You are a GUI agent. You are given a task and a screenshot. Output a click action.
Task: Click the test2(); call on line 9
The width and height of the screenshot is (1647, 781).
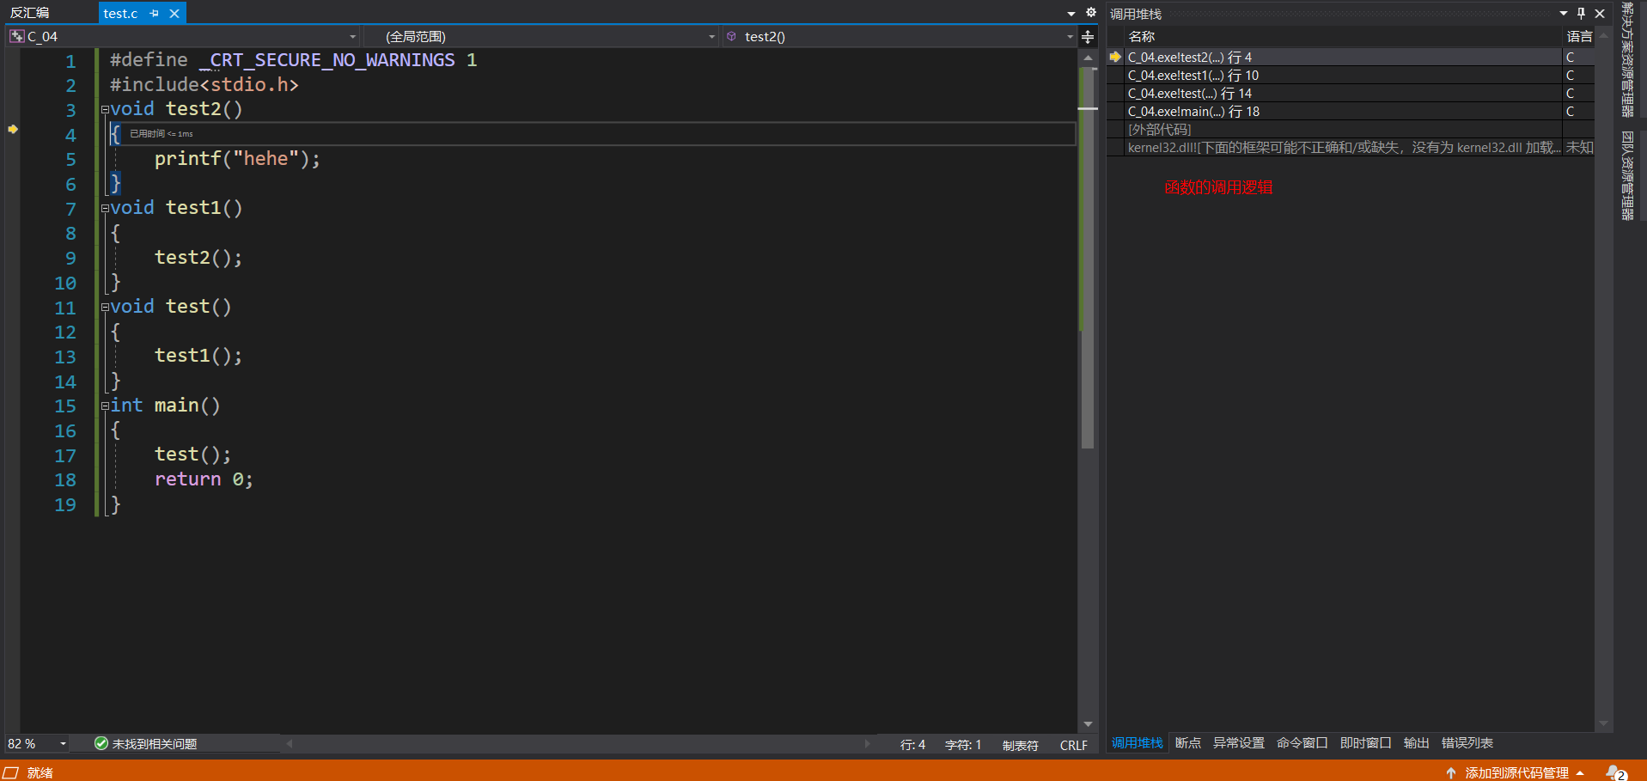198,258
